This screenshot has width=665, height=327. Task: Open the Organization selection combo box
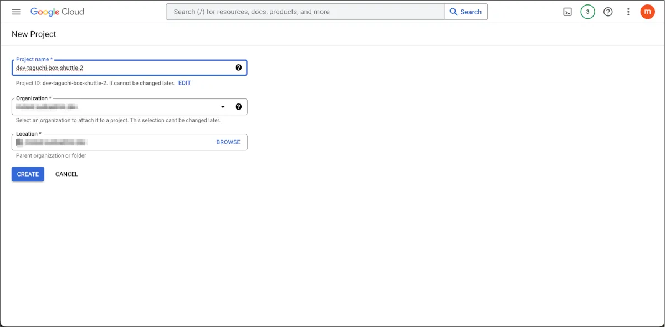point(116,107)
